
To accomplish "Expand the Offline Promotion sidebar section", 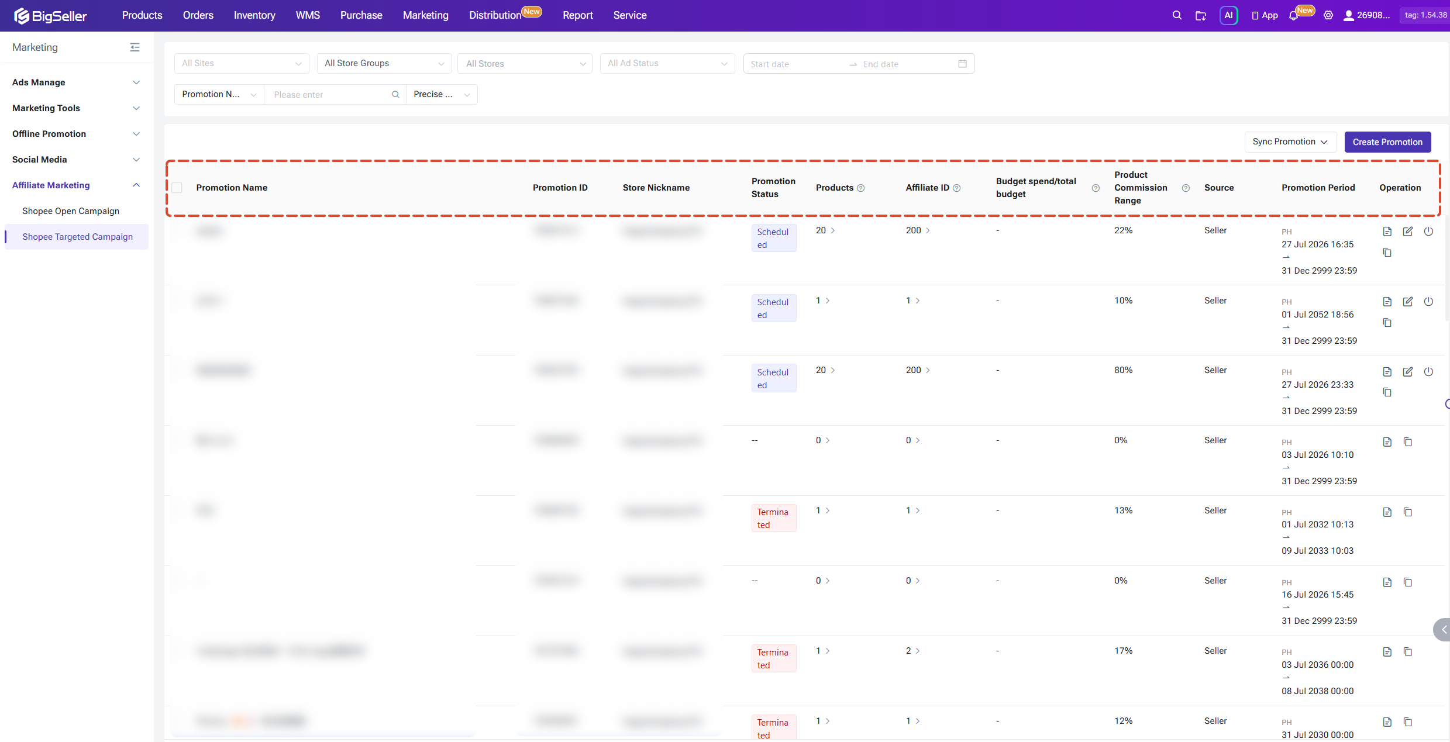I will 77,134.
